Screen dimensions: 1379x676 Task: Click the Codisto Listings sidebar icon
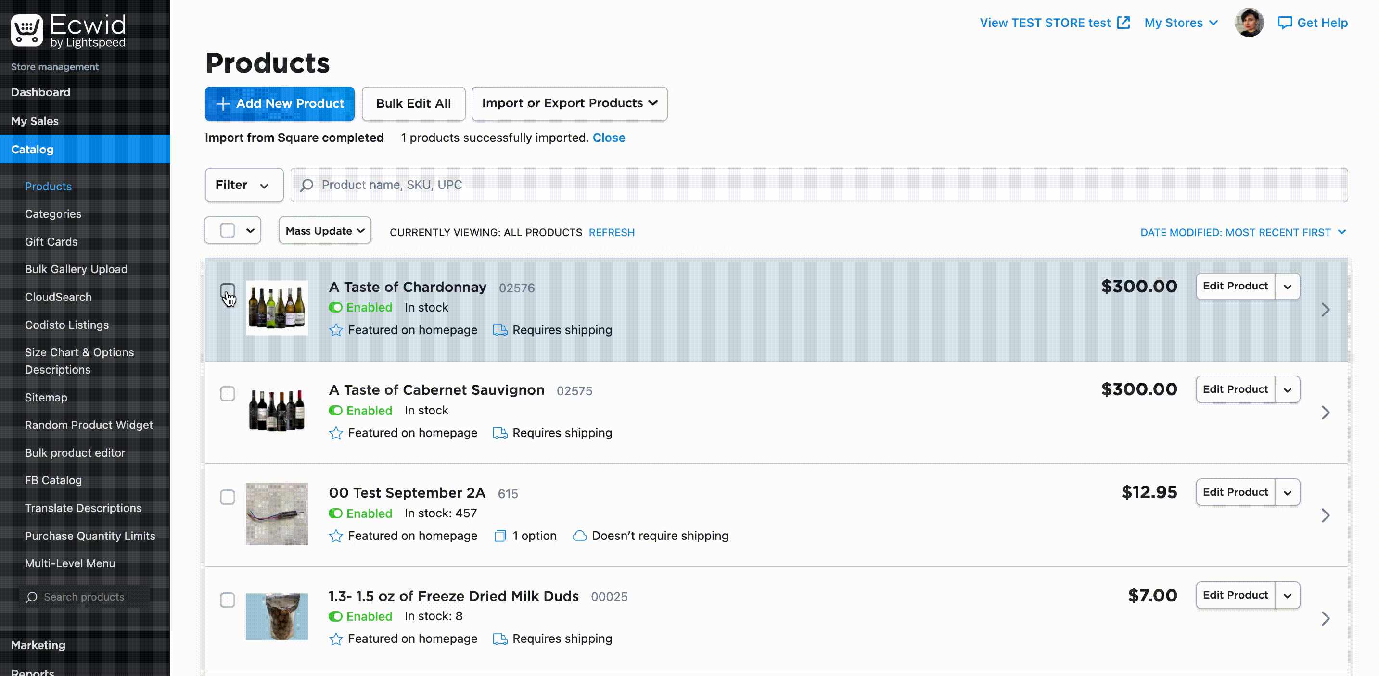pos(67,325)
